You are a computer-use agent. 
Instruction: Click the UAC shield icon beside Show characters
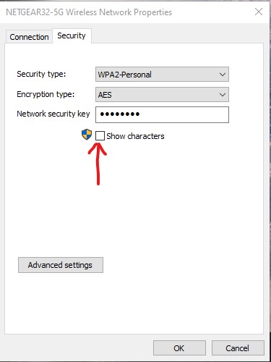(87, 135)
